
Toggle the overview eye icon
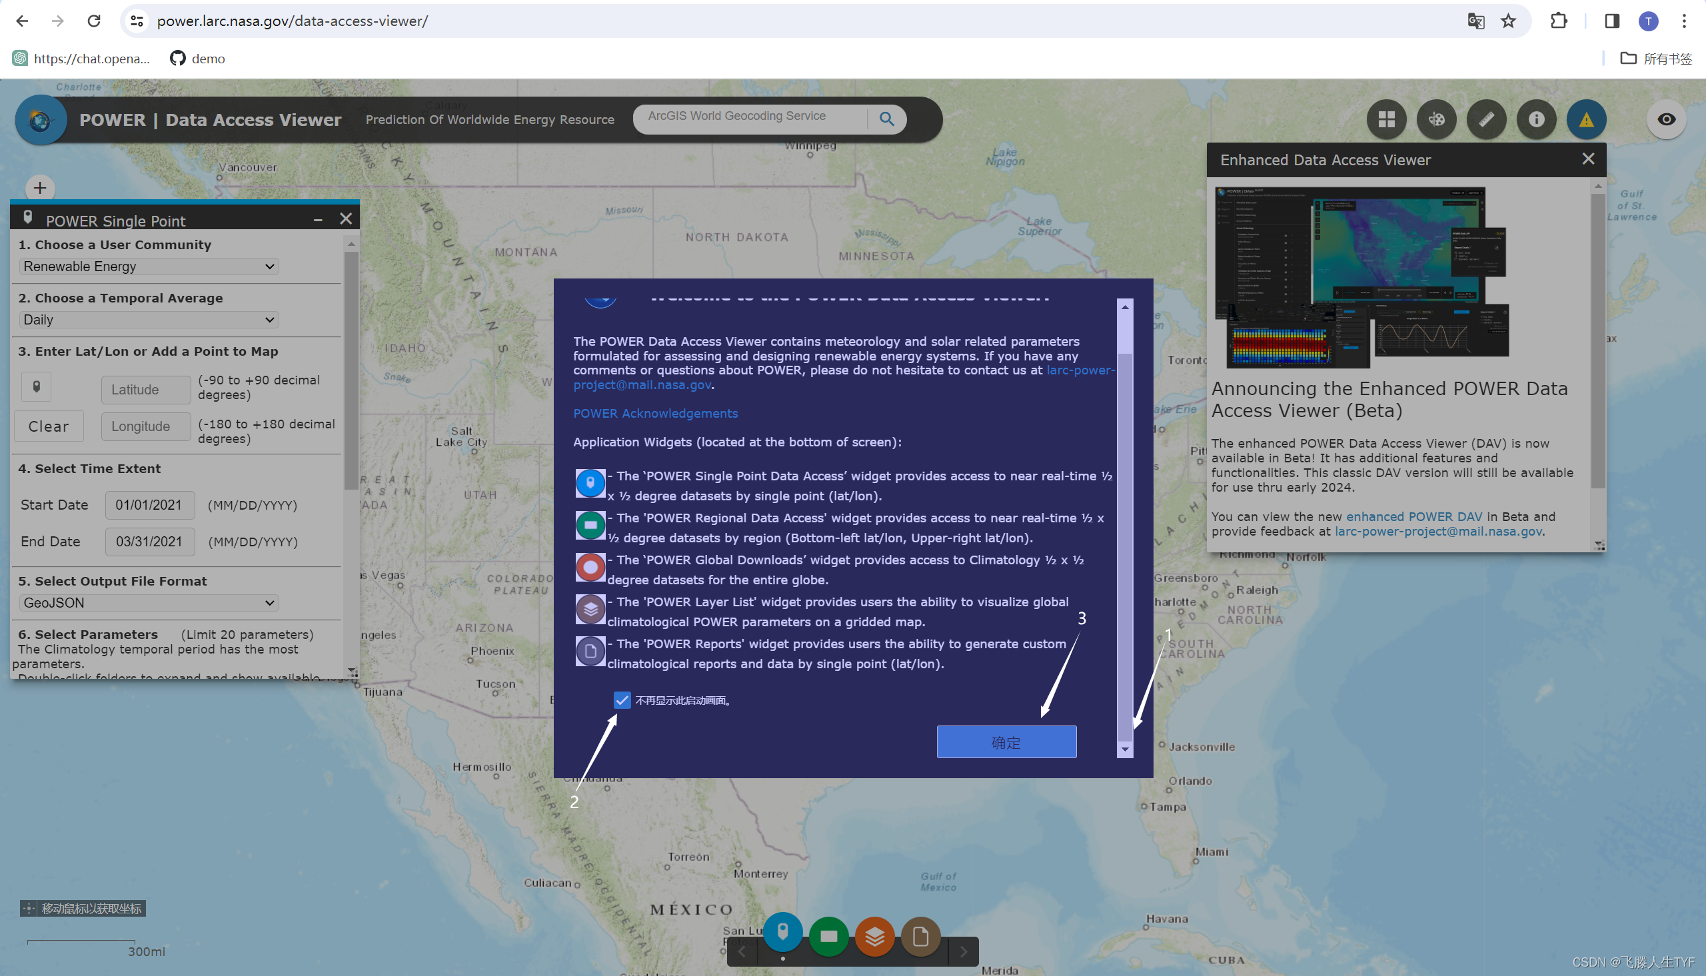pos(1667,119)
